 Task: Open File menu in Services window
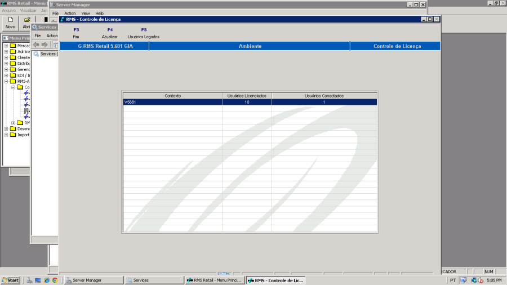click(38, 35)
